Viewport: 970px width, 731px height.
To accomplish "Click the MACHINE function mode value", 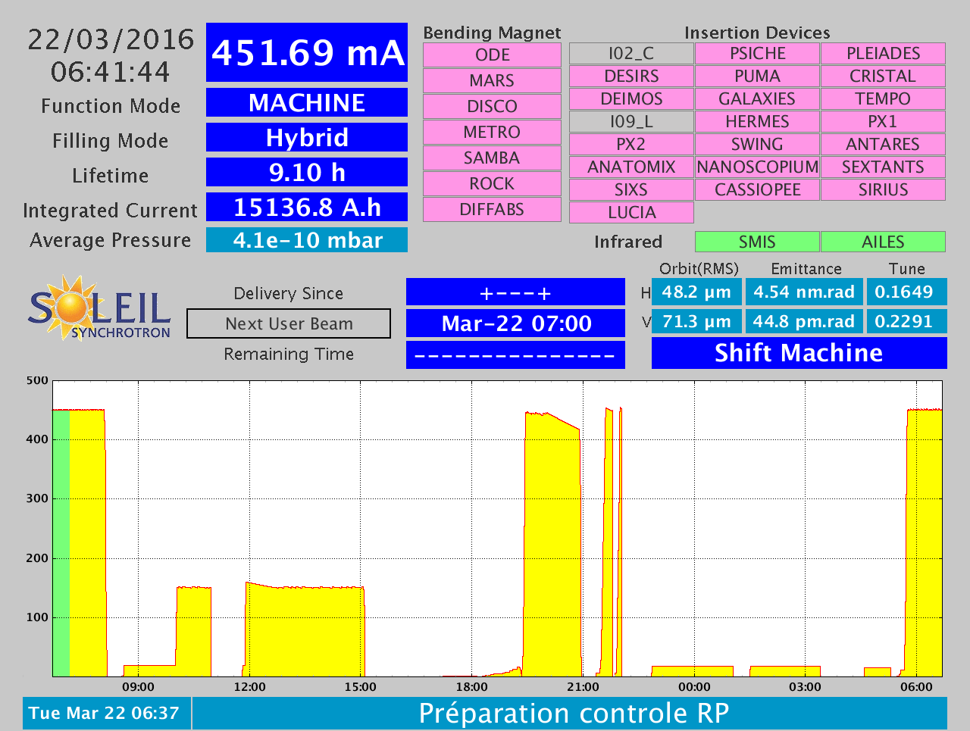I will (307, 102).
